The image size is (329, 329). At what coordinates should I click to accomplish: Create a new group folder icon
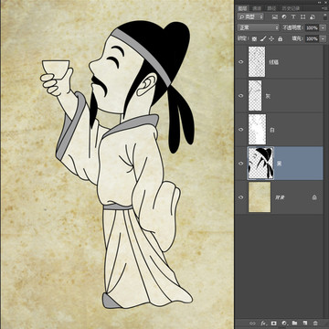tap(294, 323)
